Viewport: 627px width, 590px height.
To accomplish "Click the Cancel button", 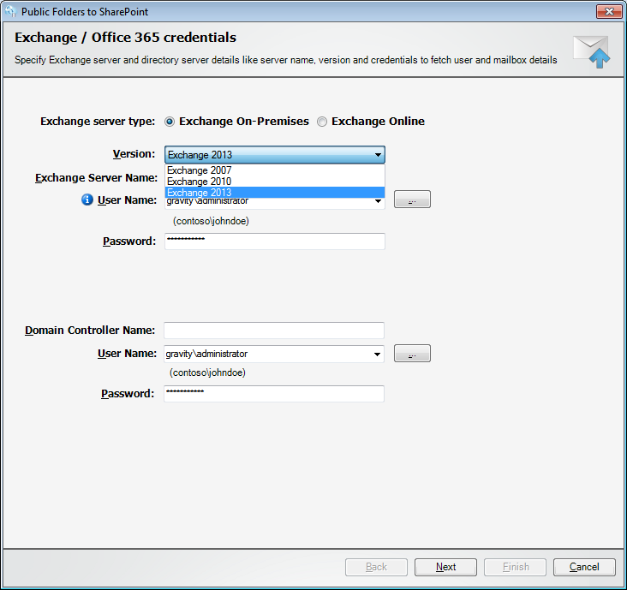I will tap(584, 567).
